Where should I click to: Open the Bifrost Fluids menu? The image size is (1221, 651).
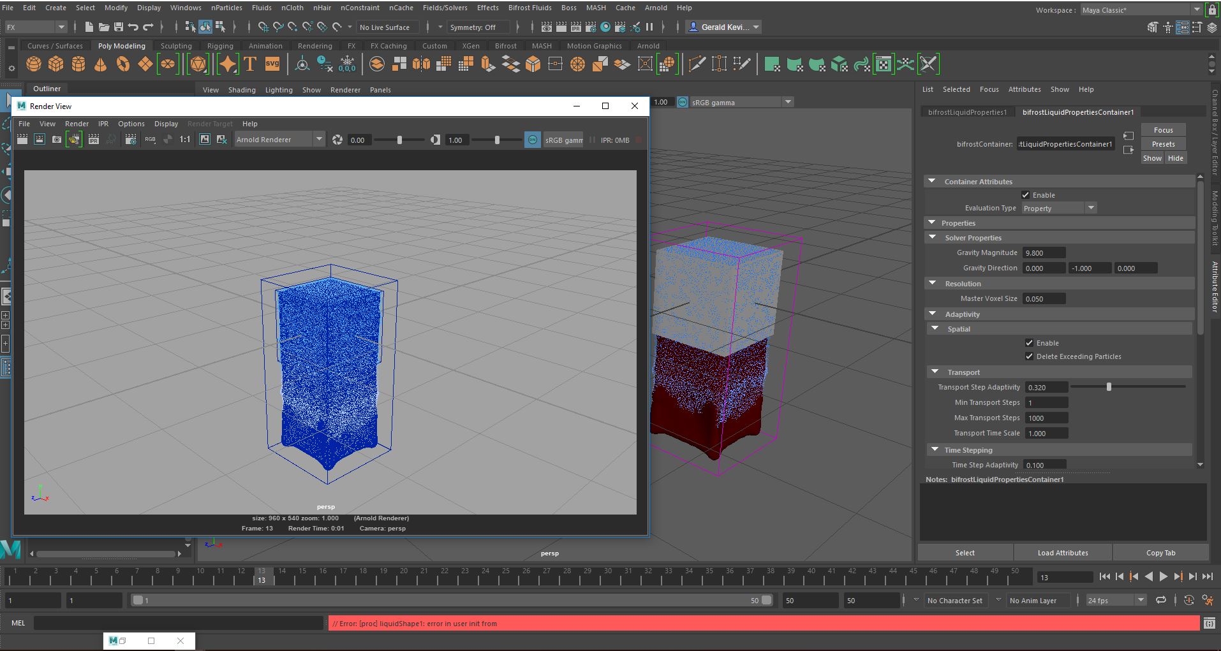coord(529,8)
